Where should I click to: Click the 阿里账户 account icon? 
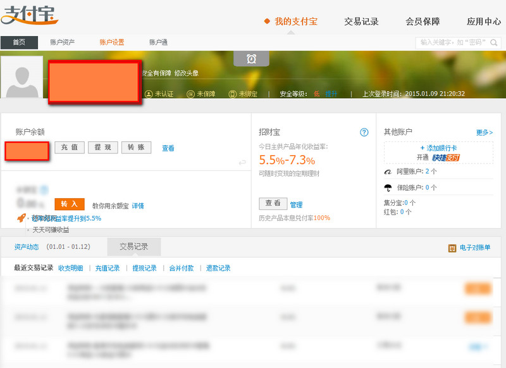pyautogui.click(x=388, y=171)
